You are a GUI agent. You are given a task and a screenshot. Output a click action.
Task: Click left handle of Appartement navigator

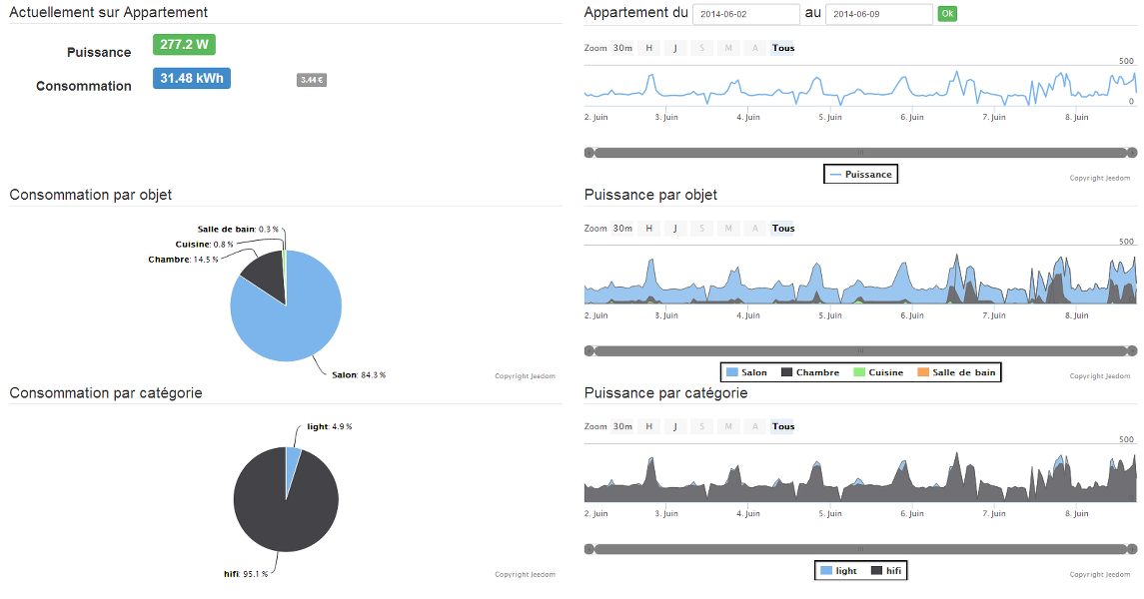(x=589, y=153)
